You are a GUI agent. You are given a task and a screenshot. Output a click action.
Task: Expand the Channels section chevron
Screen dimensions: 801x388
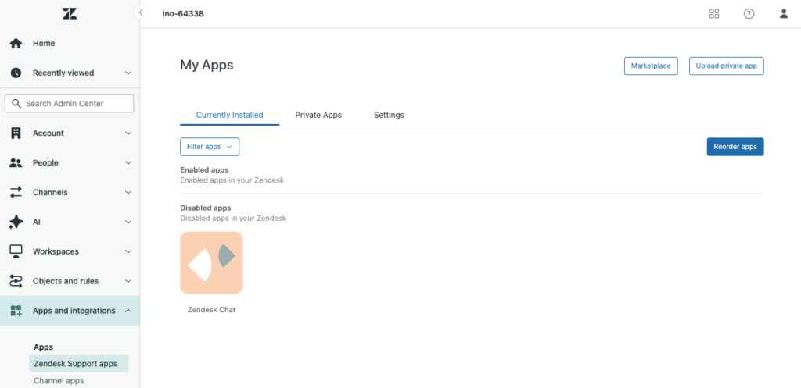point(128,193)
